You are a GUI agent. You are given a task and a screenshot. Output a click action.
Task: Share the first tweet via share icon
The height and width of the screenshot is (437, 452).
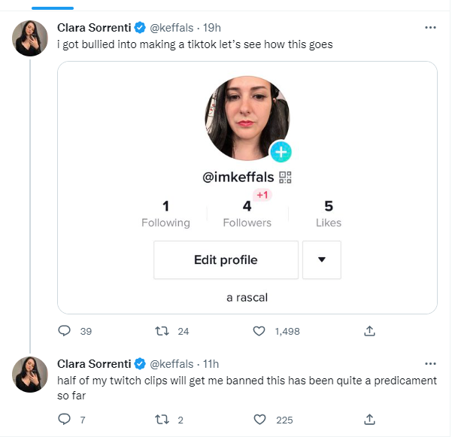coord(369,331)
